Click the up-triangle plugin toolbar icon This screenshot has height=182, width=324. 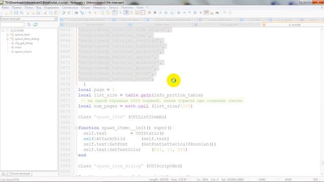pos(184,13)
